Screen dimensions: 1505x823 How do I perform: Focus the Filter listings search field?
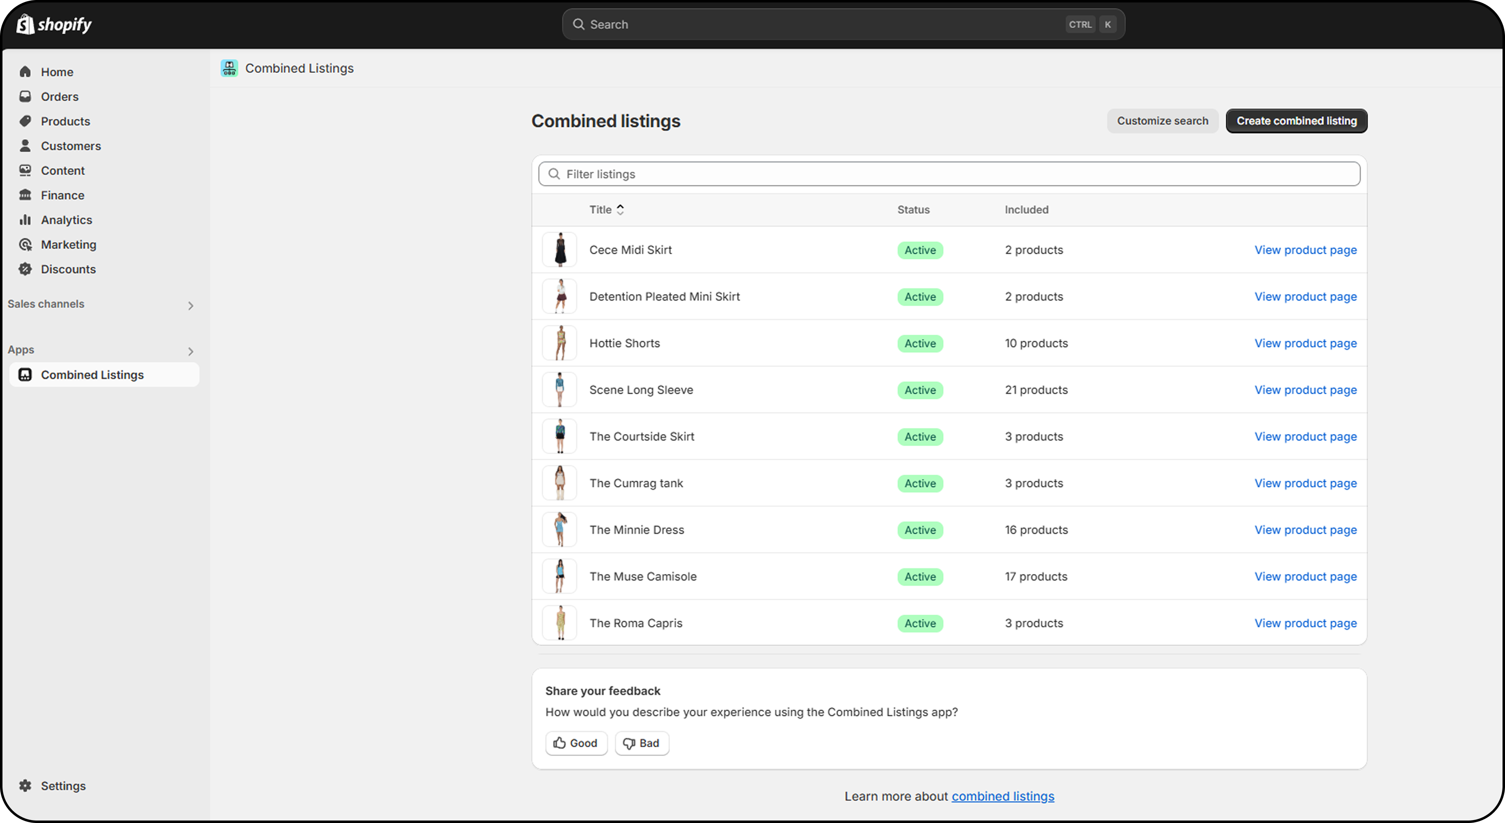tap(949, 174)
